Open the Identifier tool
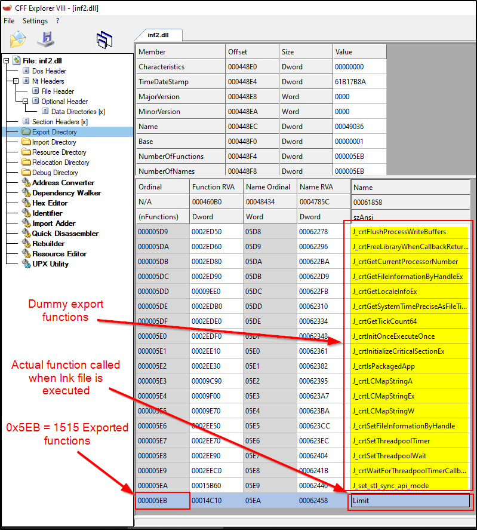Image resolution: width=477 pixels, height=530 pixels. tap(47, 213)
